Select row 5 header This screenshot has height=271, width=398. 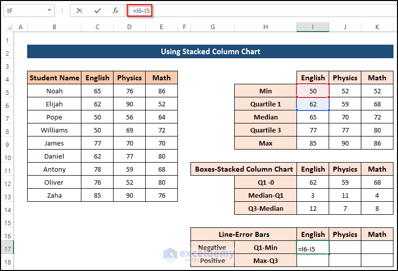point(8,91)
